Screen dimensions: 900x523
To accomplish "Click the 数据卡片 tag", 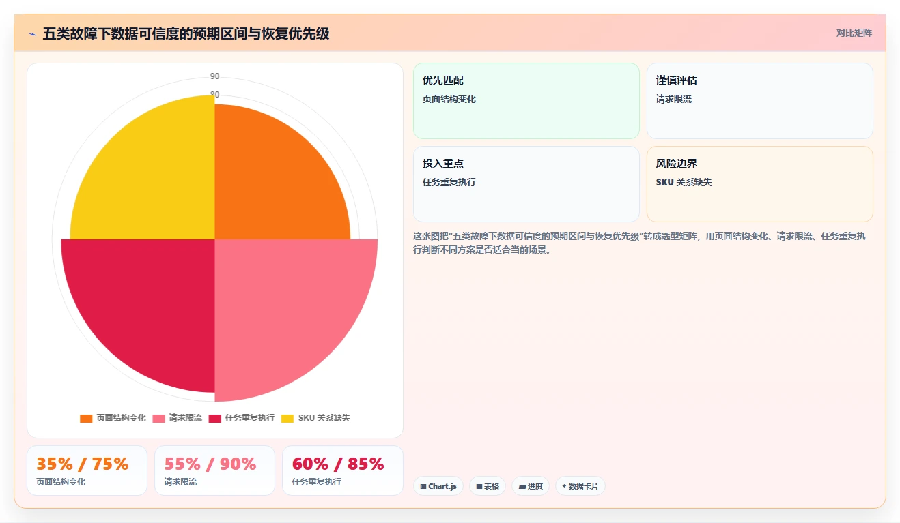I will coord(580,486).
